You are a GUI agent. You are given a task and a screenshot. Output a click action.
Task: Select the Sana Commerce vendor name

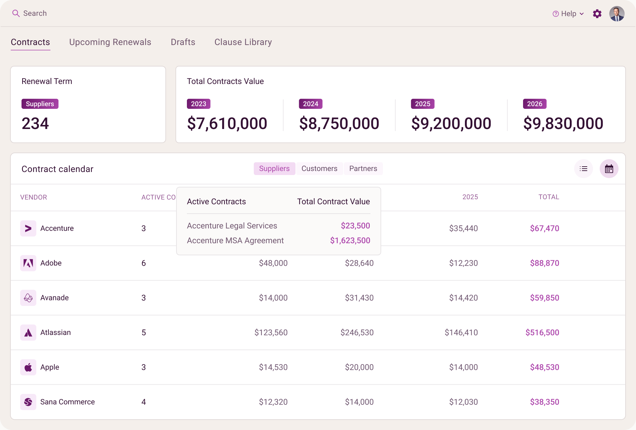click(68, 402)
